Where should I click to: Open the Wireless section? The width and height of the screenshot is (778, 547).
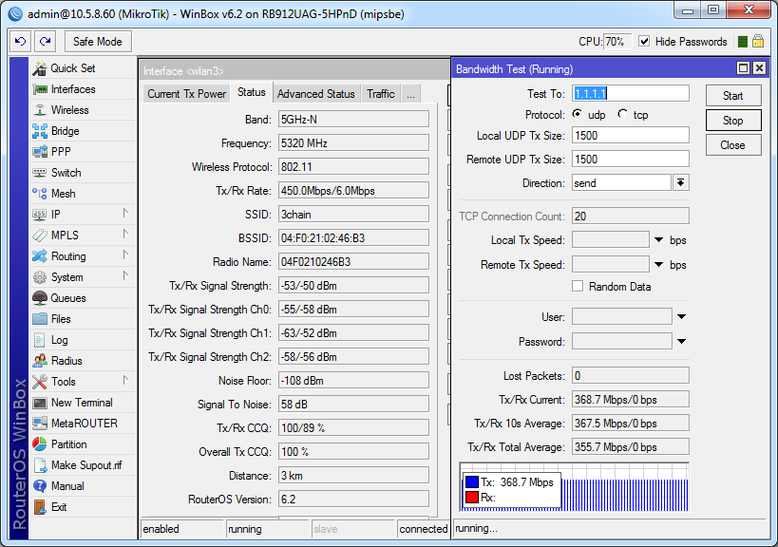82,110
